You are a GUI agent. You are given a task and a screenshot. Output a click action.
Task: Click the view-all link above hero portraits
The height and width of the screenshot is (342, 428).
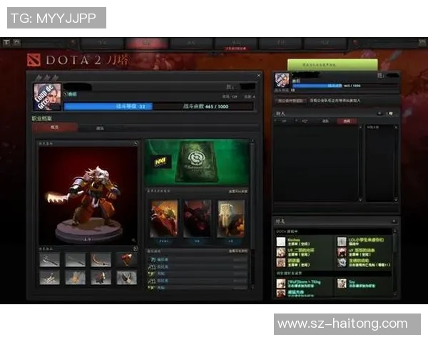click(238, 192)
